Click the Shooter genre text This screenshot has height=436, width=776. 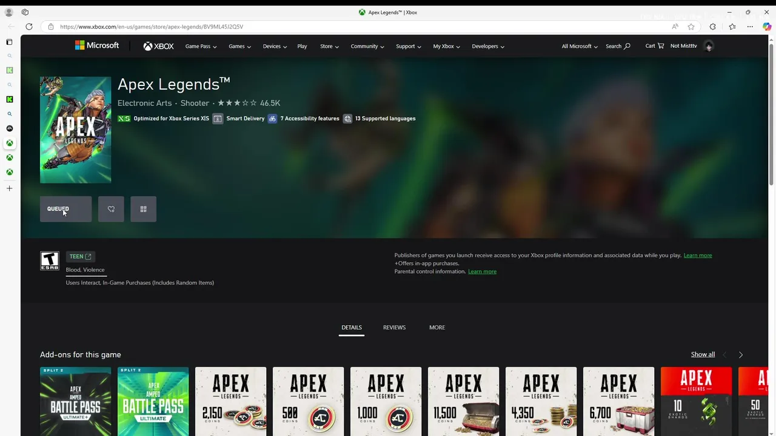tap(195, 103)
